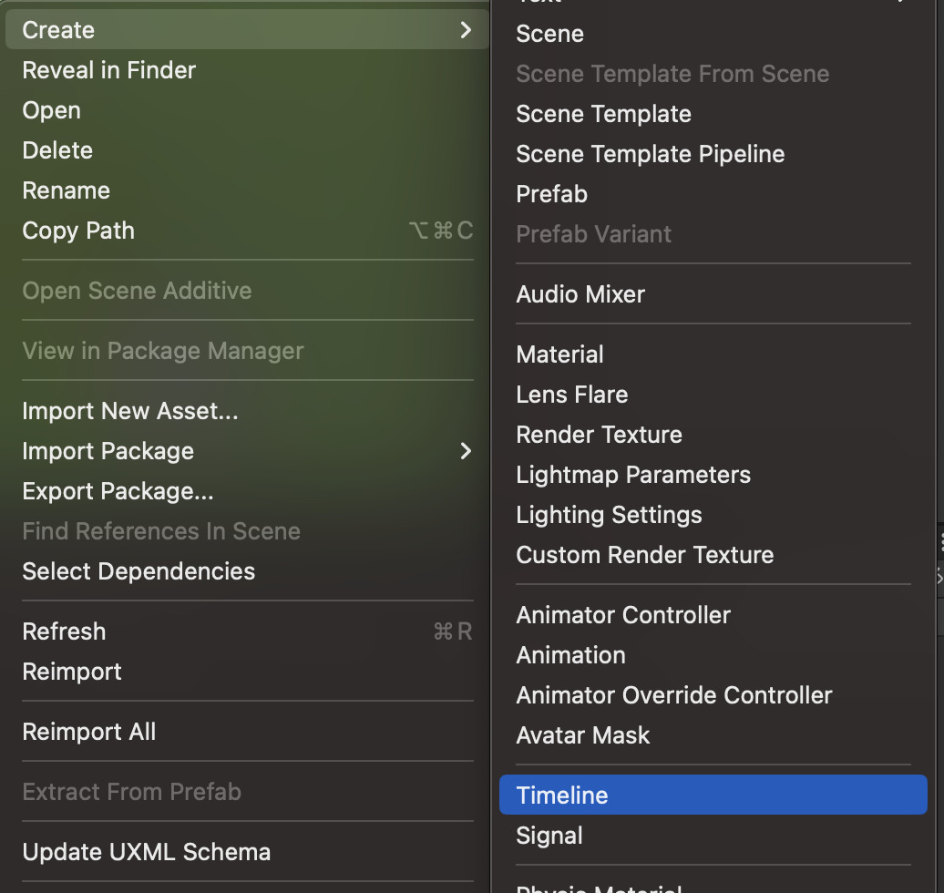Open the selected asset
This screenshot has width=944, height=893.
[x=51, y=110]
